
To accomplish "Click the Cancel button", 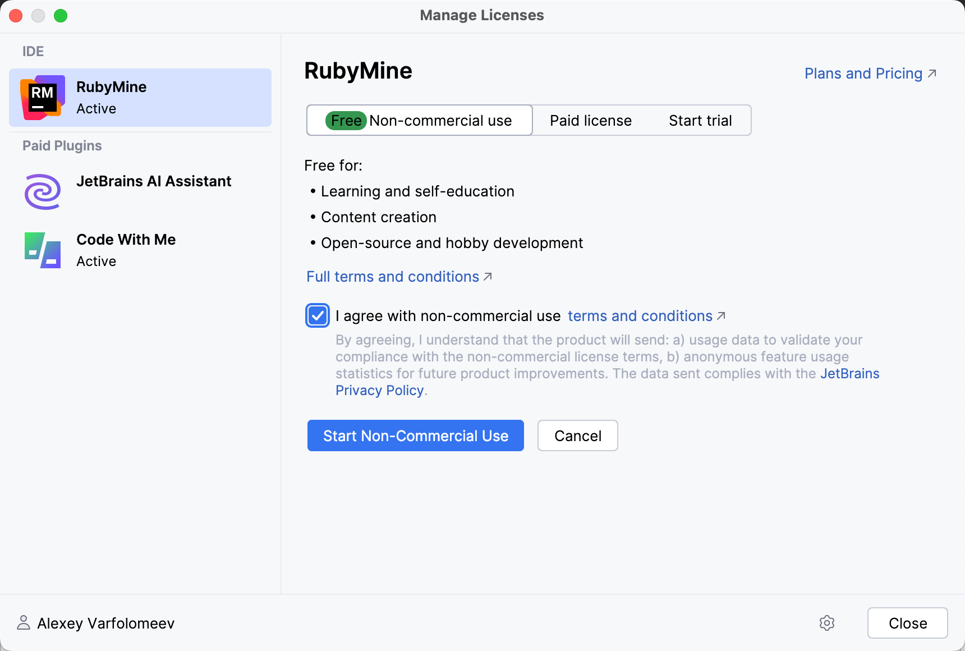I will (x=577, y=435).
